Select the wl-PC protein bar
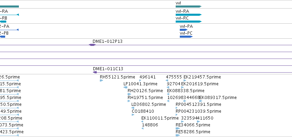The height and width of the screenshot is (137, 292). tap(186, 37)
